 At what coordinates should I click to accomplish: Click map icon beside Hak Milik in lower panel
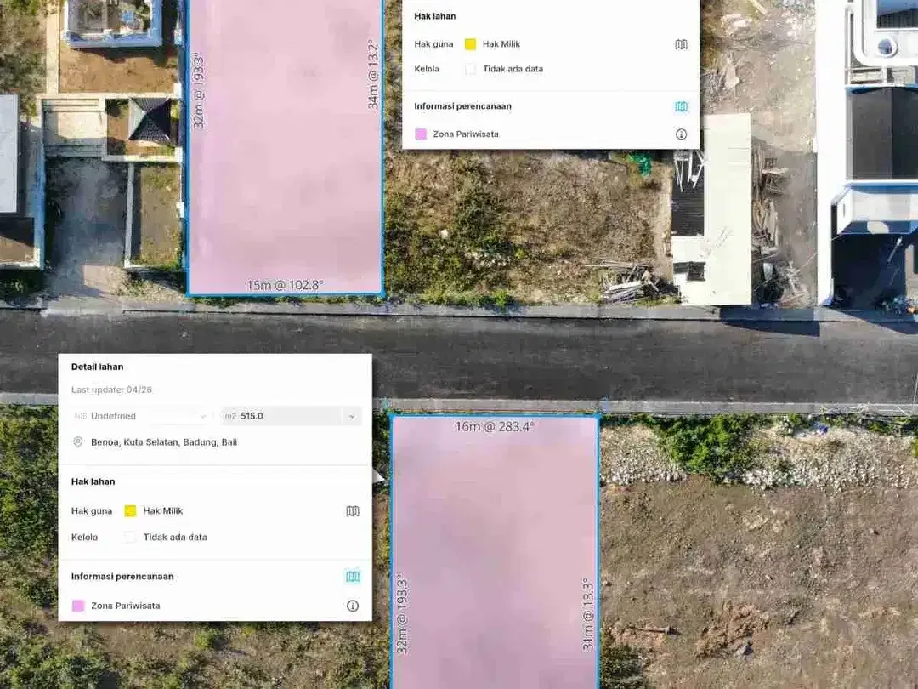point(353,511)
